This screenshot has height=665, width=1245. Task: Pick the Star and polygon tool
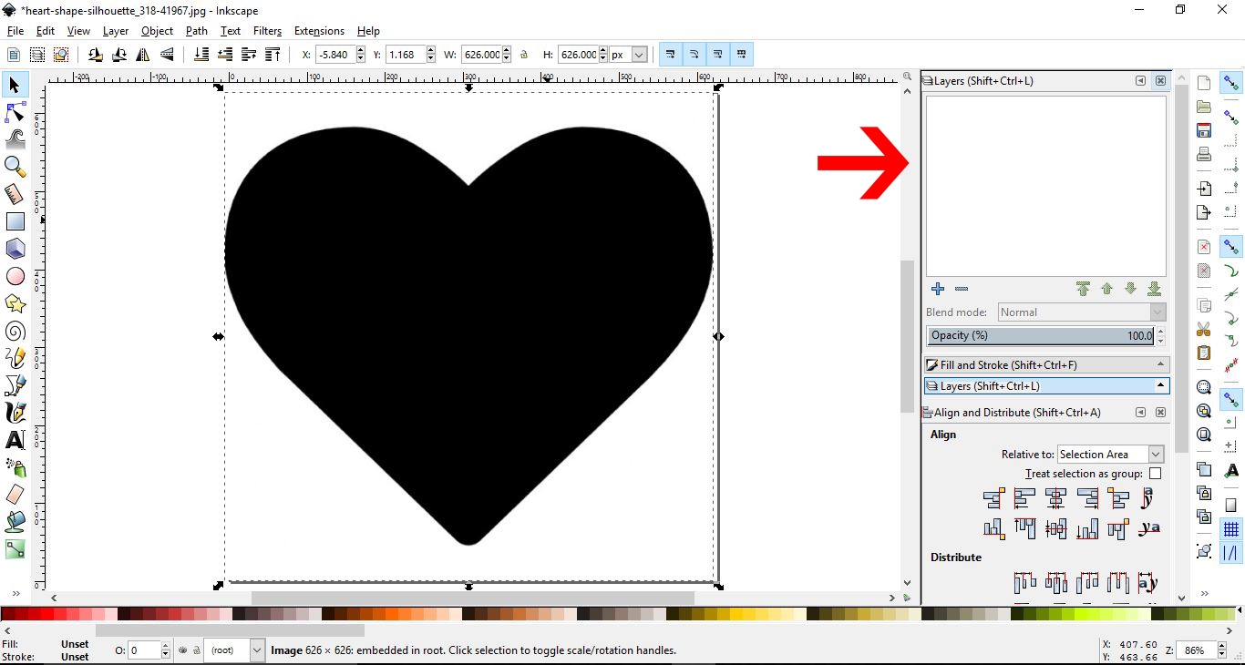point(15,303)
